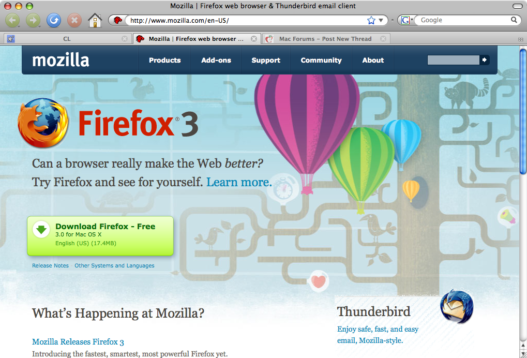Close the Mozilla Firefox tab

254,39
